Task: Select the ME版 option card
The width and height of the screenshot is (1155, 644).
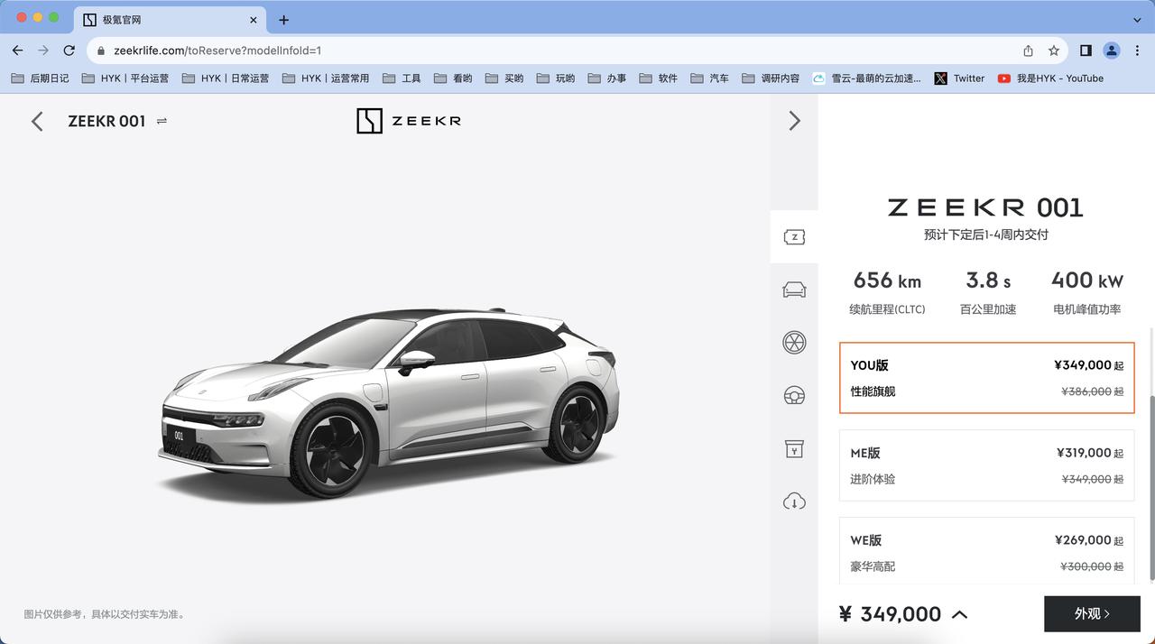Action: (x=987, y=465)
